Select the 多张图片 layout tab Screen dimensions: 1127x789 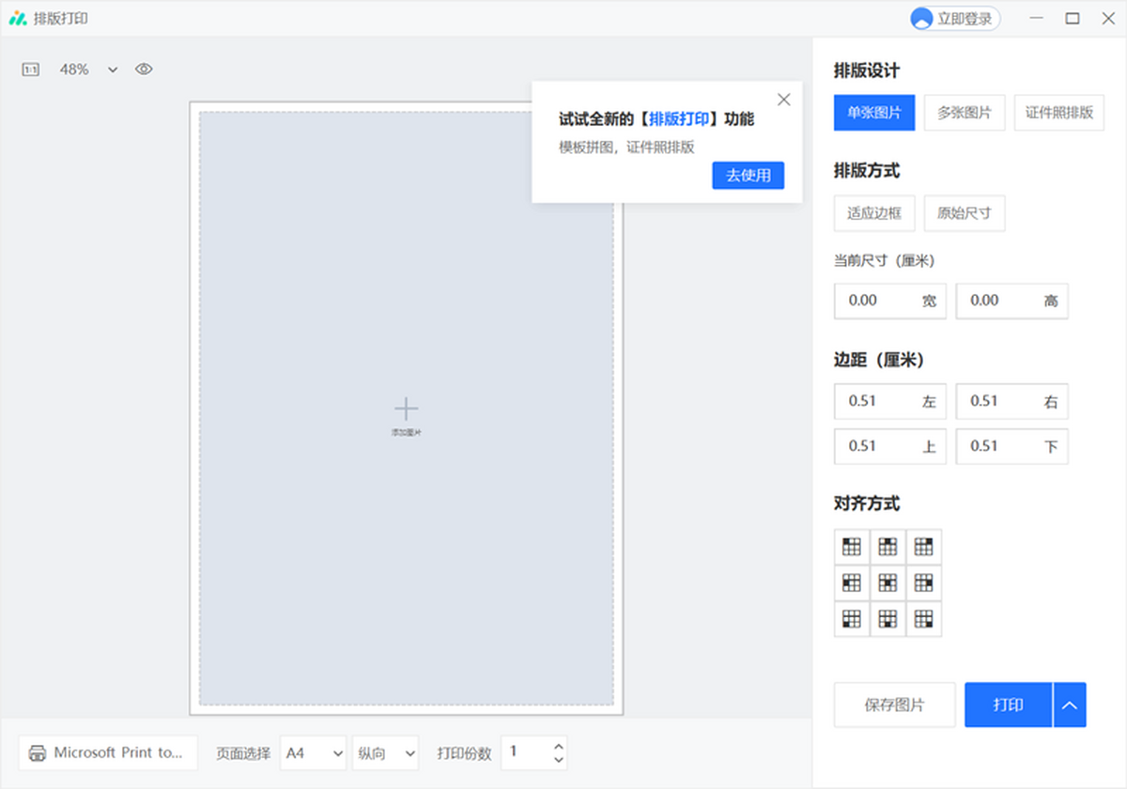[965, 113]
